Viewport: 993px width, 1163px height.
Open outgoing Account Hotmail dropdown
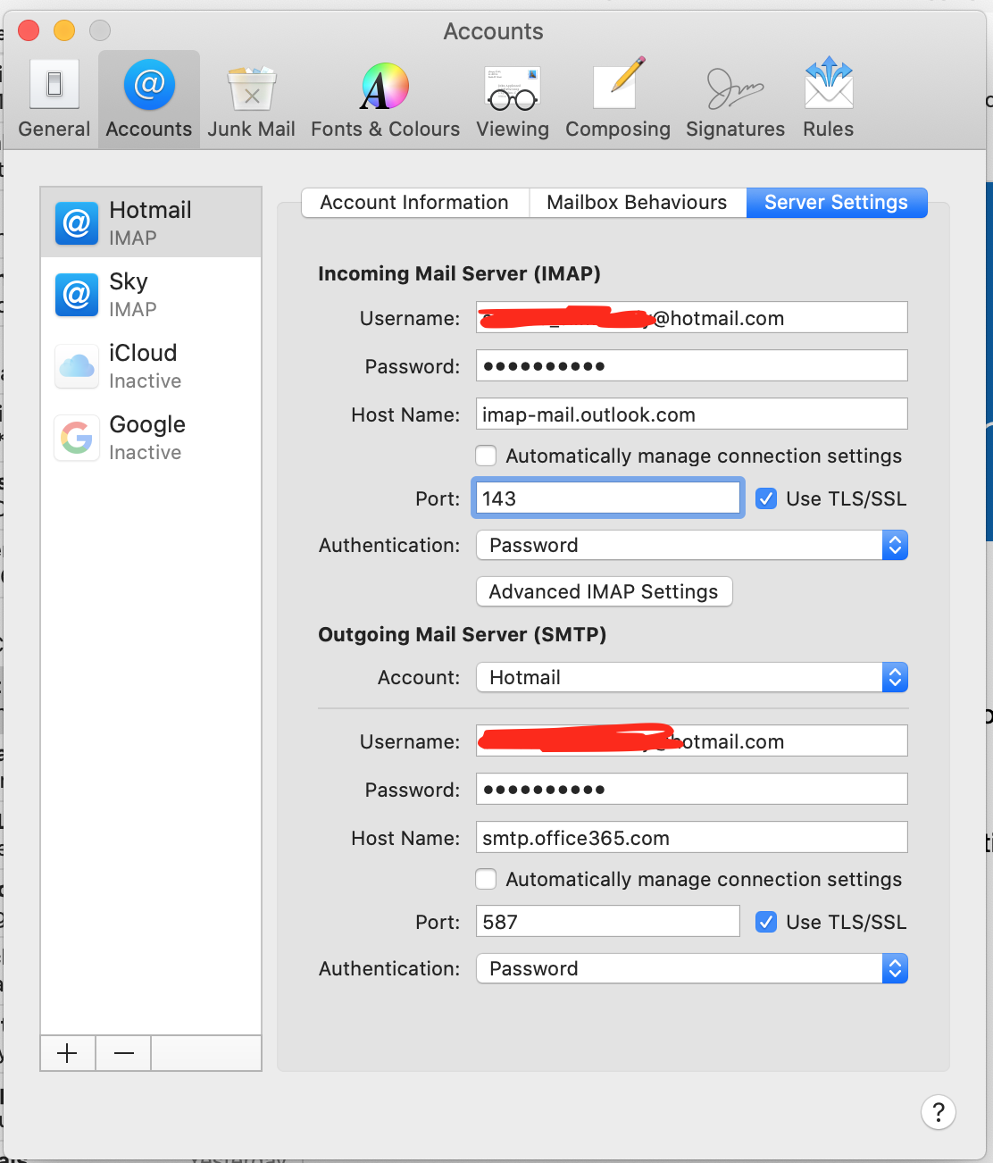[692, 677]
